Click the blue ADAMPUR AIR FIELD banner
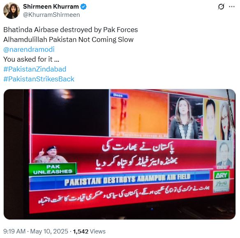Image resolution: width=240 pixels, height=238 pixels. [120, 181]
